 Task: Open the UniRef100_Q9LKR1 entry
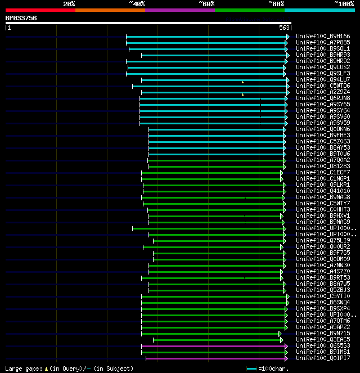pyautogui.click(x=323, y=185)
